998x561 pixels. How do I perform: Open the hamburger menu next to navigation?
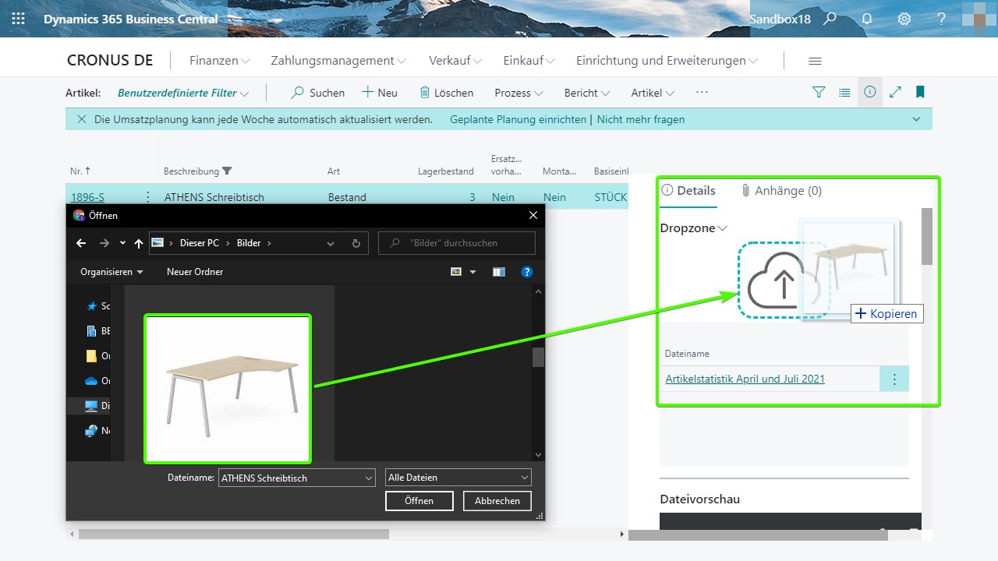tap(815, 61)
